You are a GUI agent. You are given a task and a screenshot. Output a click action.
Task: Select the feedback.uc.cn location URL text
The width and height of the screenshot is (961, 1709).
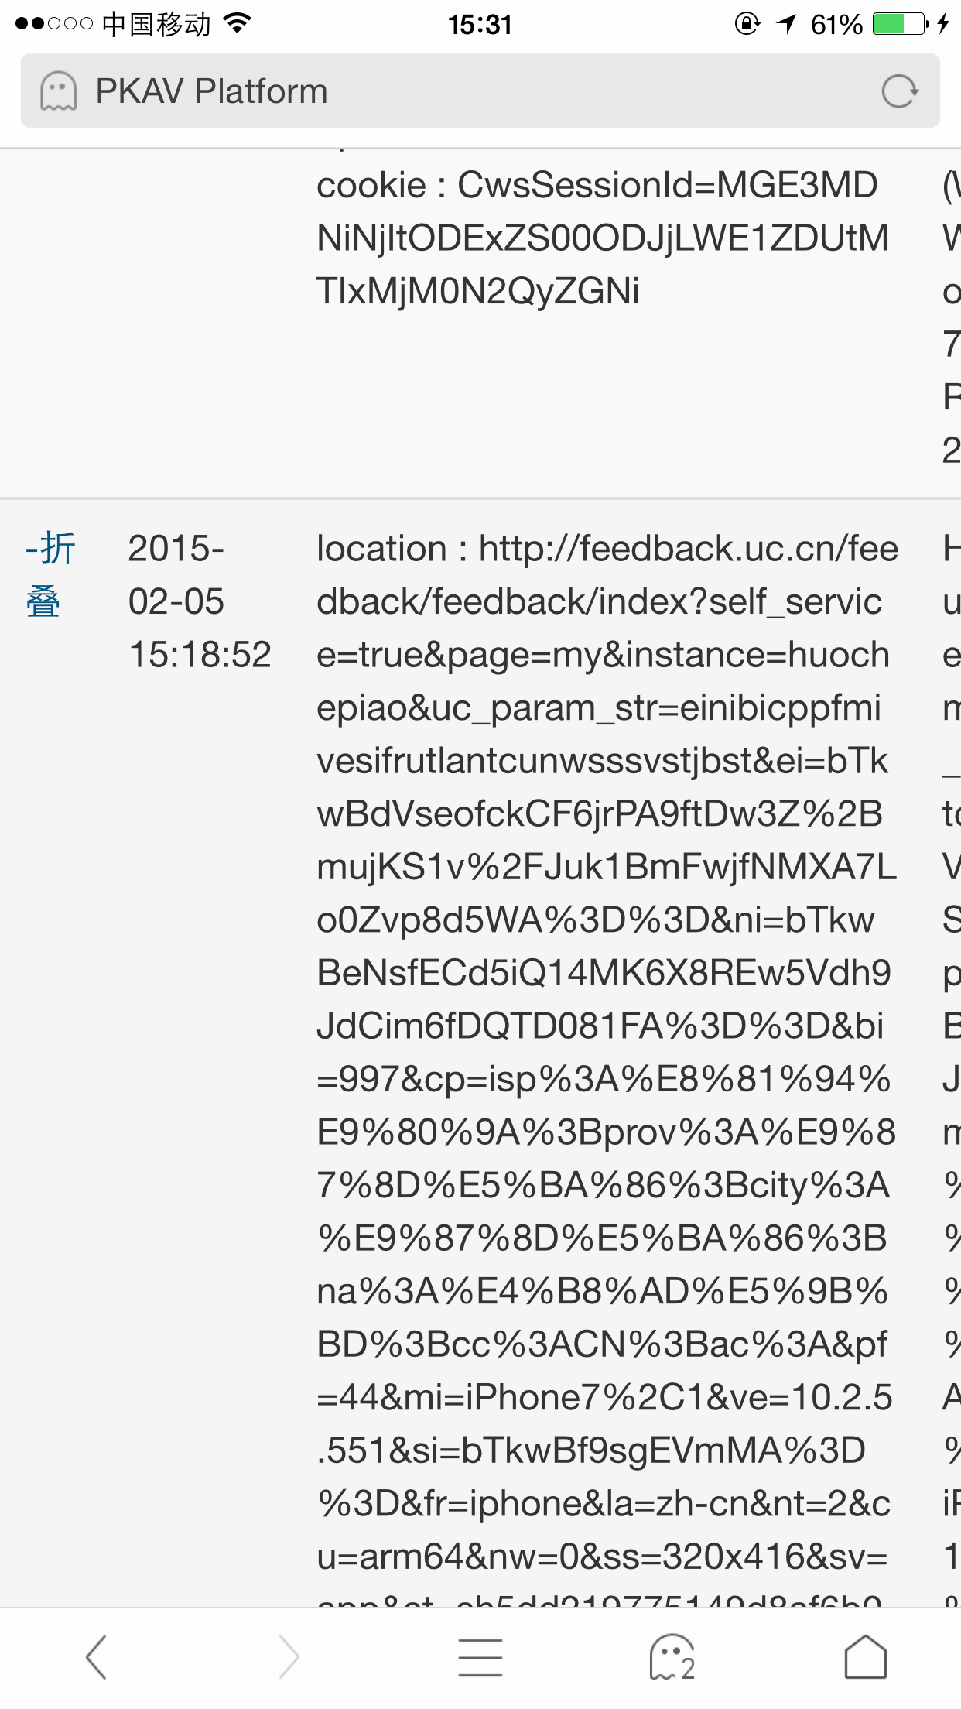click(x=607, y=1068)
